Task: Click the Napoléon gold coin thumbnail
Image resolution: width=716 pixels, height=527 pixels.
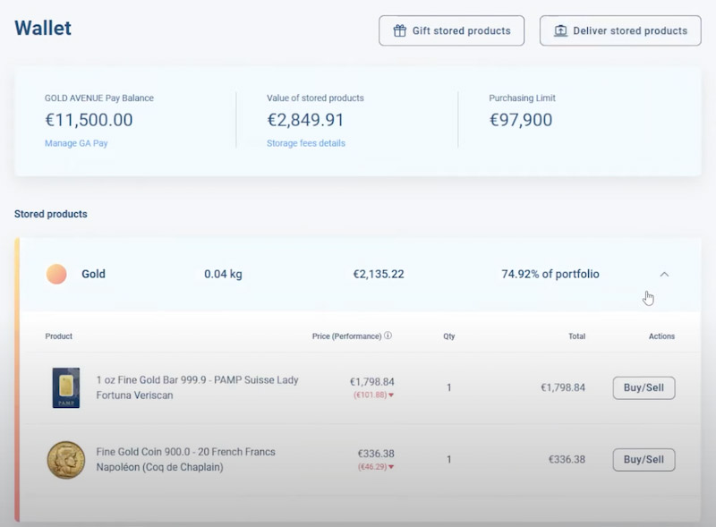Action: pyautogui.click(x=66, y=460)
